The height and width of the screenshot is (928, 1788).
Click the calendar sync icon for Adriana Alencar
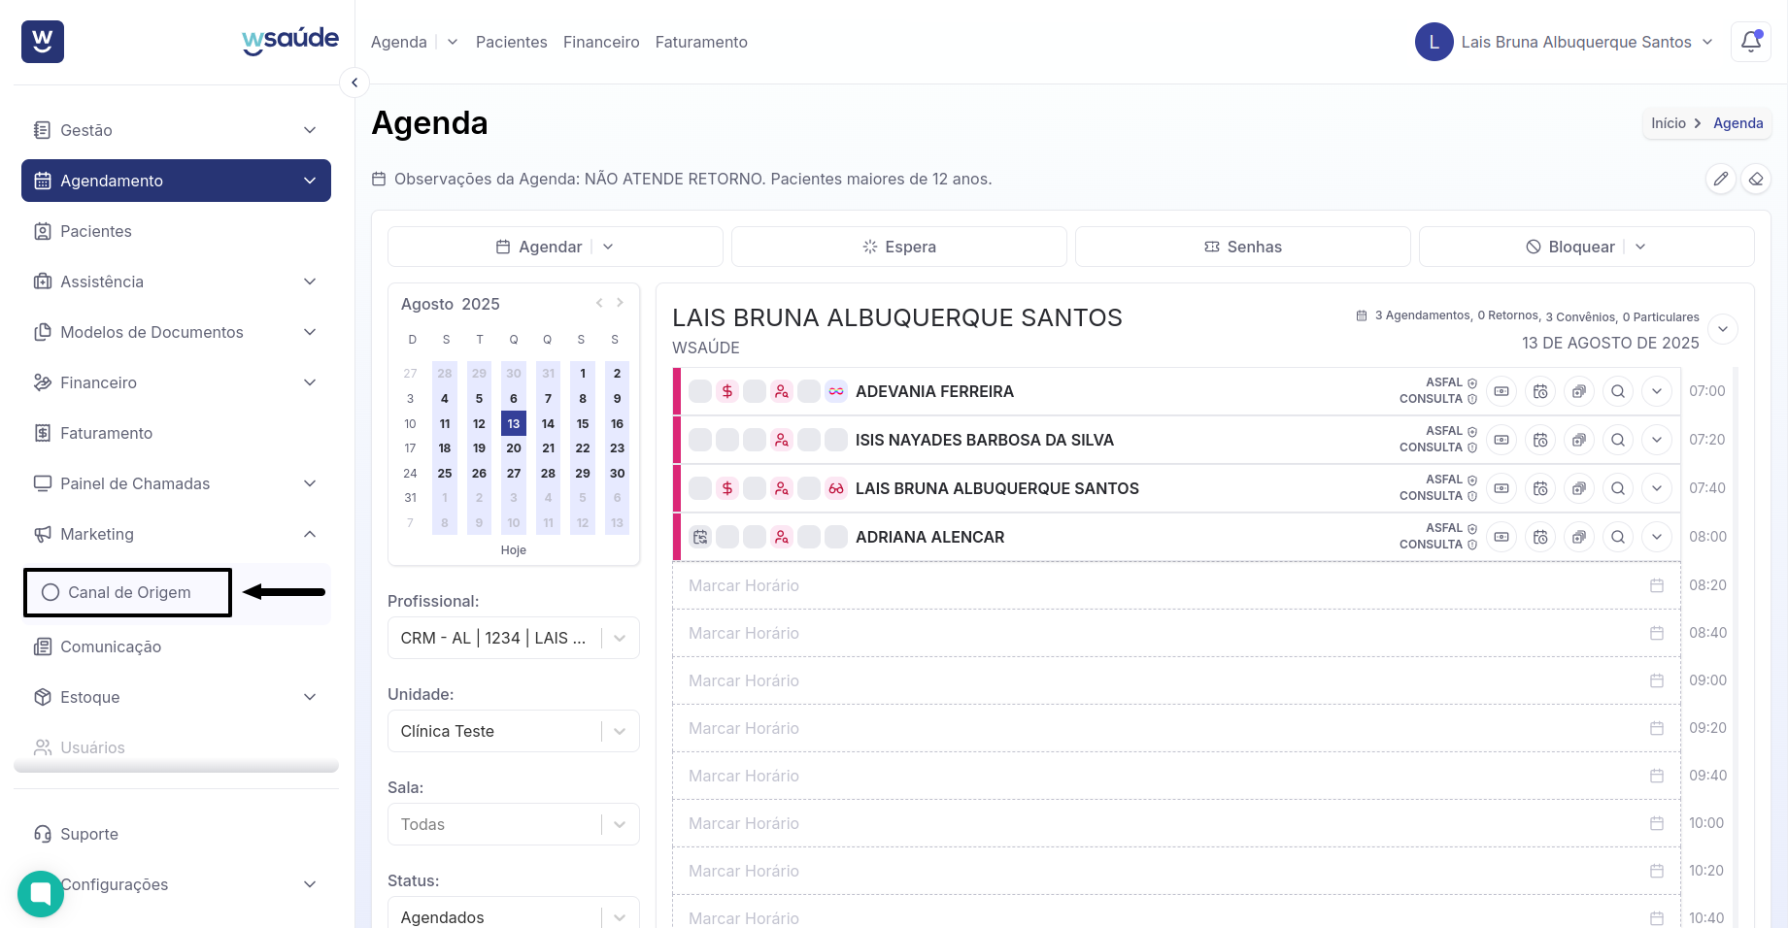700,537
